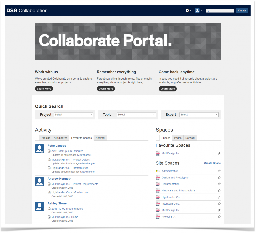The image size is (257, 233).
Task: Click the Create Space link
Action: [x=212, y=163]
